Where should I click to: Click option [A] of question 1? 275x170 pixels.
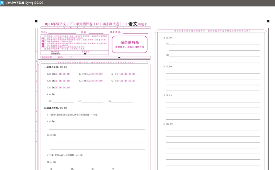pyautogui.click(x=57, y=74)
